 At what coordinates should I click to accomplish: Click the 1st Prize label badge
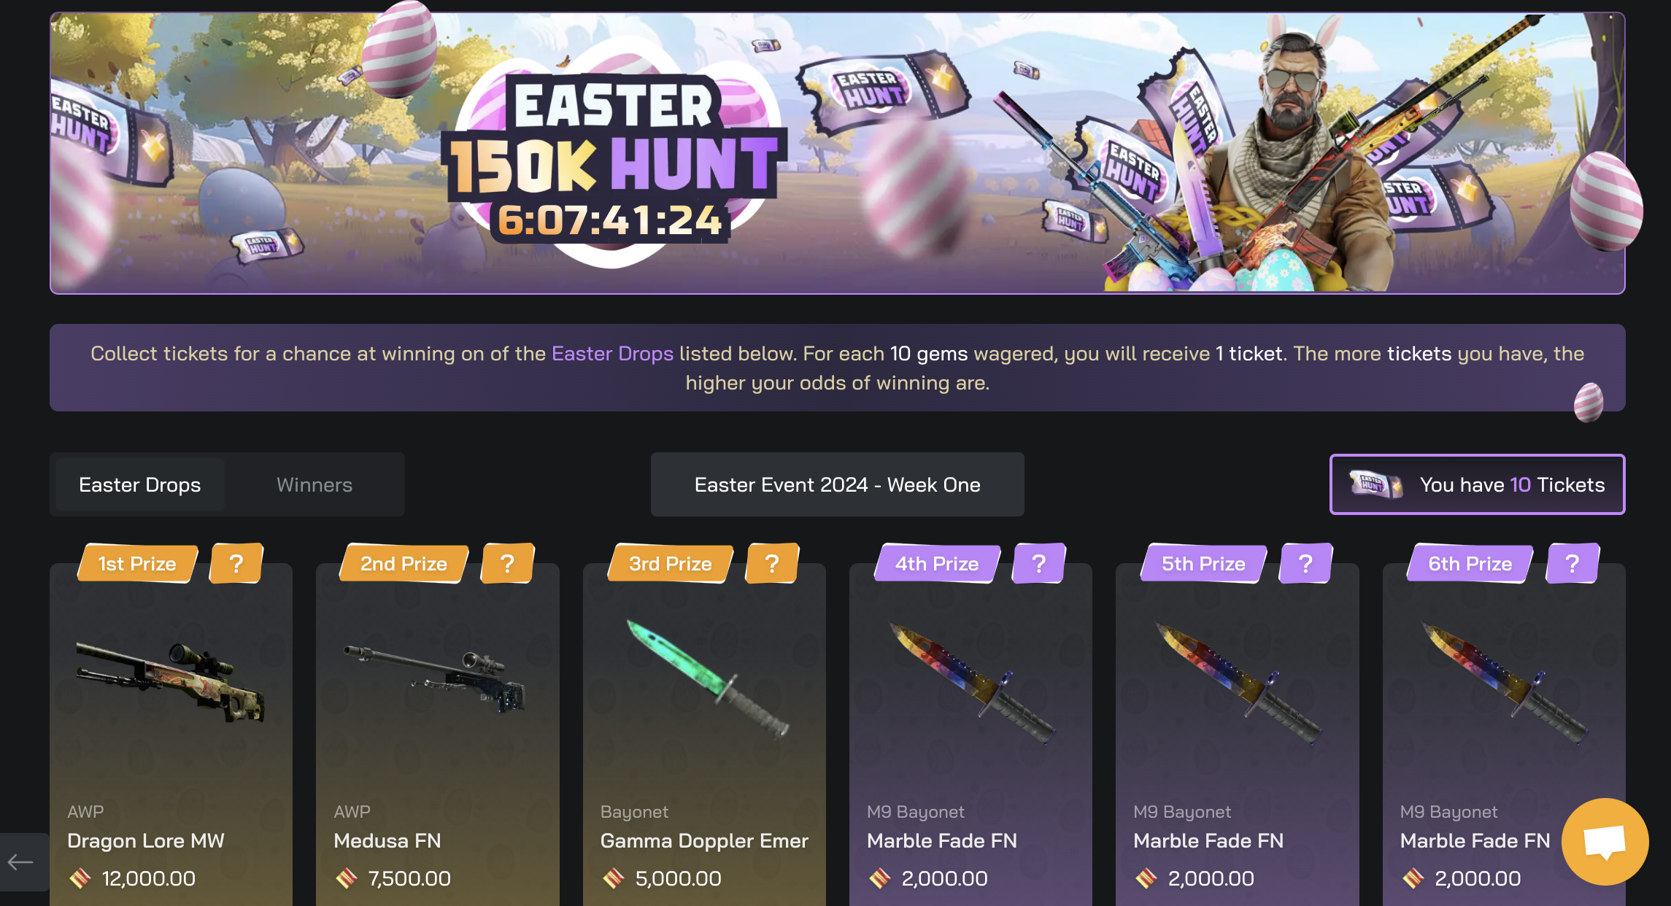coord(137,563)
